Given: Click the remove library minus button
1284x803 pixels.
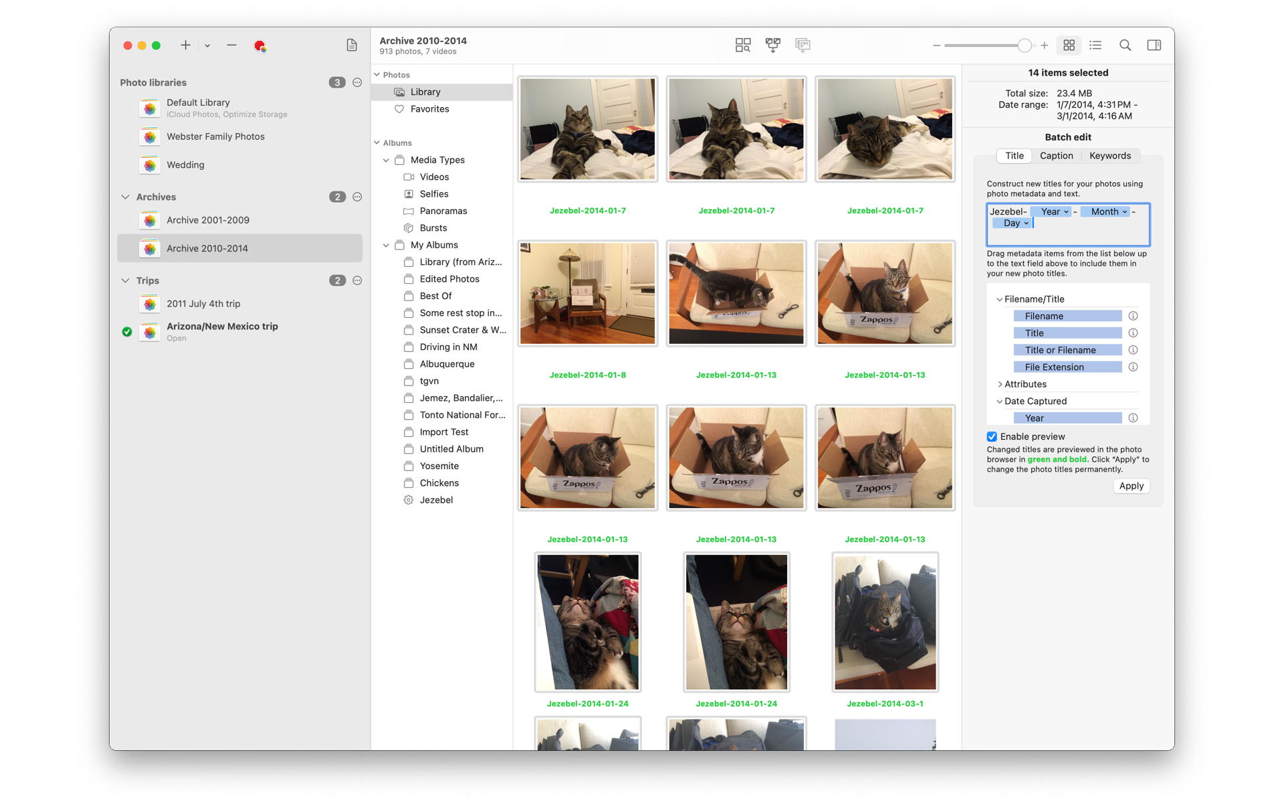Looking at the screenshot, I should pos(231,45).
